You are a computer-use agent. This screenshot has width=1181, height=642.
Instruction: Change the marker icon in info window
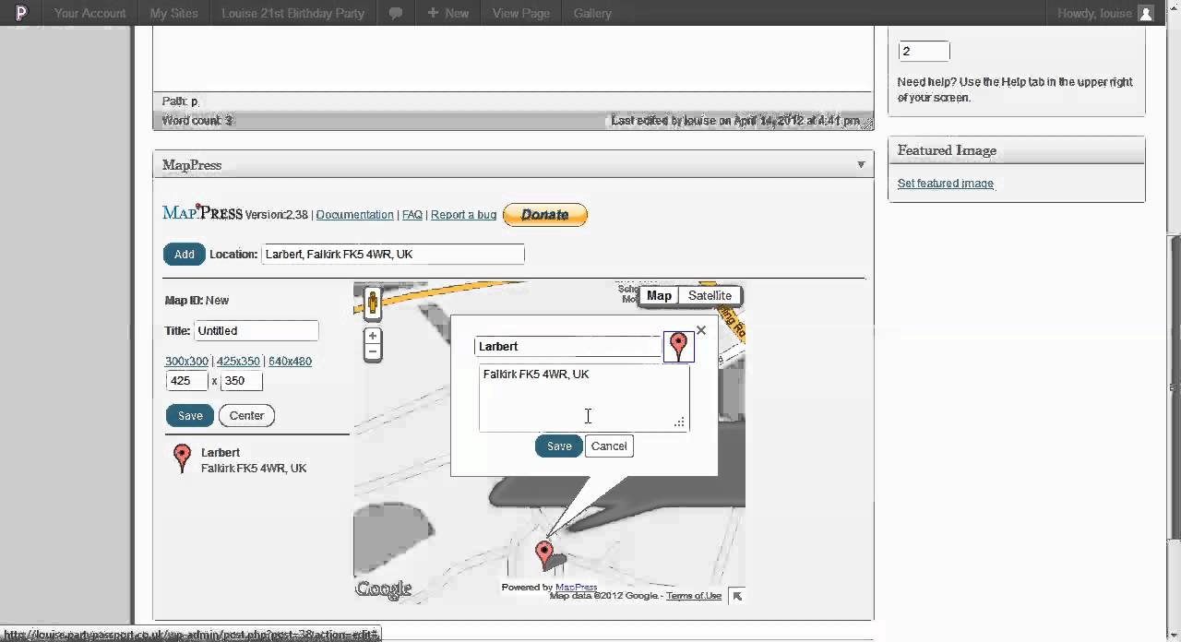pyautogui.click(x=678, y=347)
